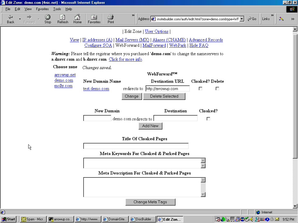Open the Task Scheduler tray icon
Viewport: 298px width, 223px height.
tap(217, 219)
